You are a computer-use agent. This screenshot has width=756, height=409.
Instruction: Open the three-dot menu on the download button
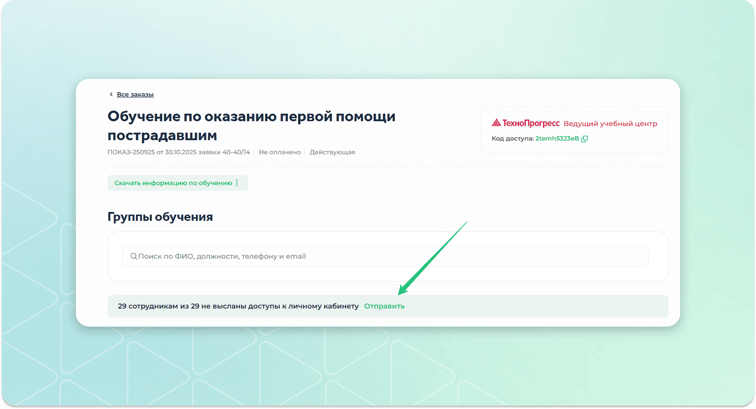[237, 183]
